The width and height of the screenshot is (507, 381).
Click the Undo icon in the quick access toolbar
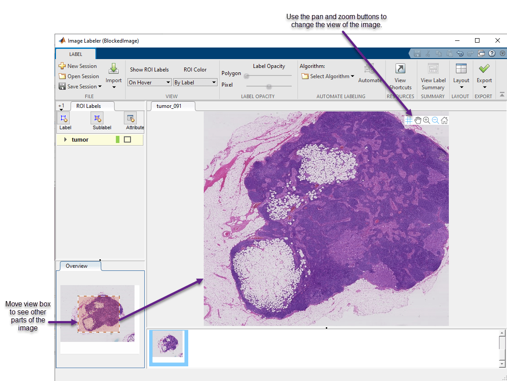point(461,53)
